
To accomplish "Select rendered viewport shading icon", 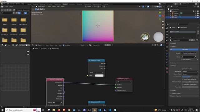I will coord(161,7).
